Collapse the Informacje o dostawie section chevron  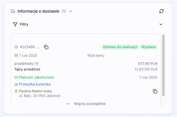point(71,11)
